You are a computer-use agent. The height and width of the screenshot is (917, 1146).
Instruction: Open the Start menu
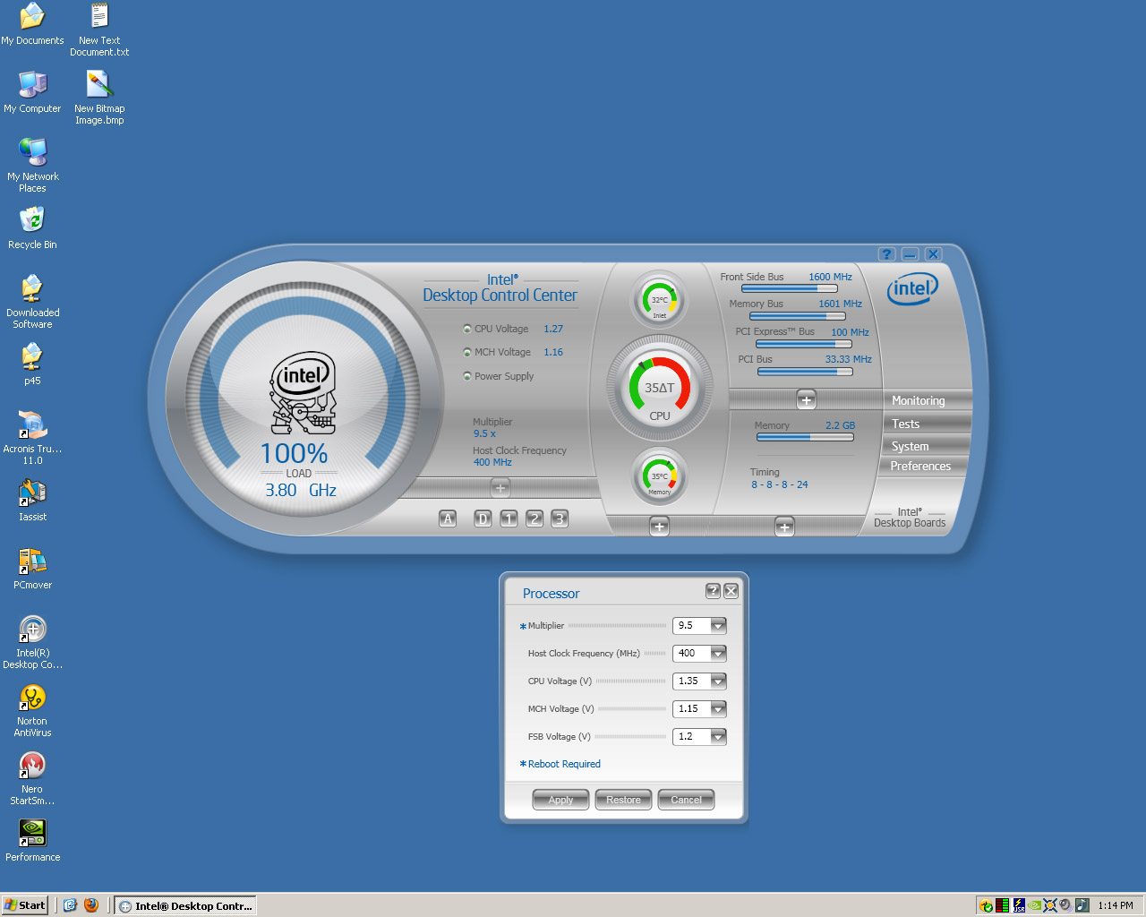tap(25, 905)
